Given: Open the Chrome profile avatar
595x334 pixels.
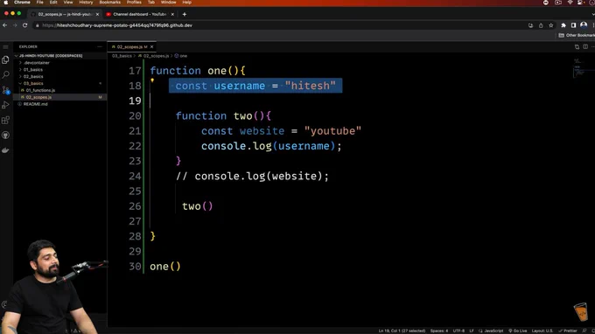Looking at the screenshot, I should click(584, 25).
